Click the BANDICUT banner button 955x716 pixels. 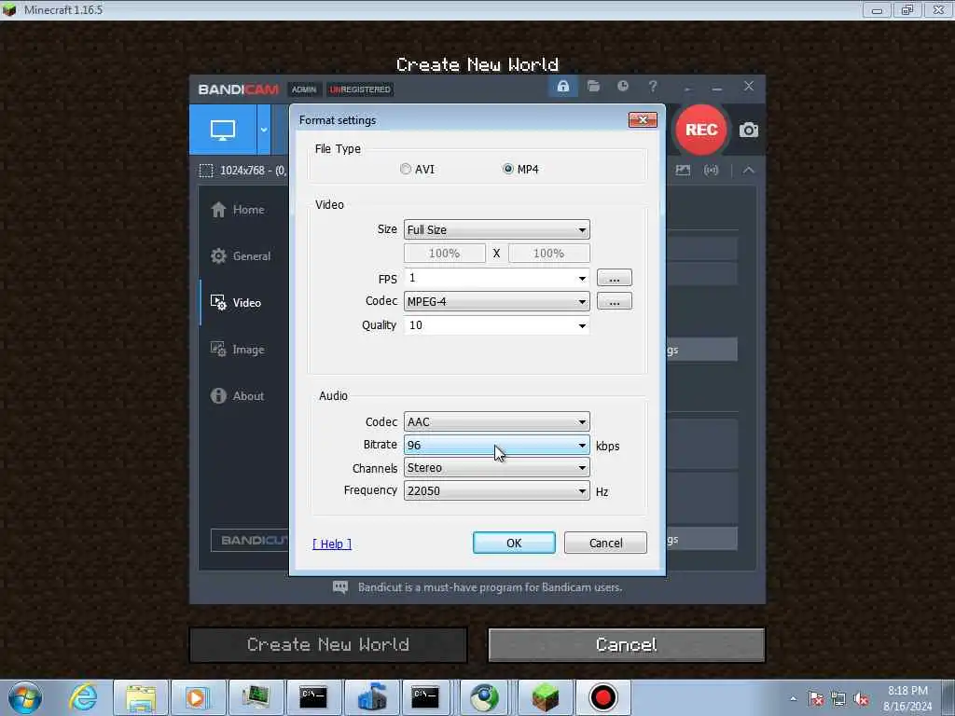tap(250, 540)
